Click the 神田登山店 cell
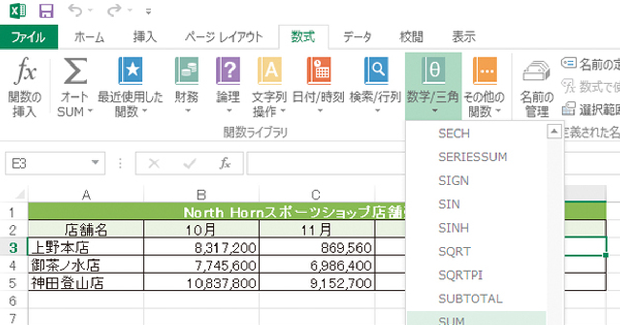This screenshot has width=620, height=325. (86, 283)
